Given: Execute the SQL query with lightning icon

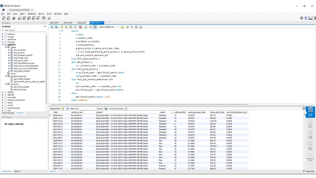Looking at the screenshot, I should [62, 27].
